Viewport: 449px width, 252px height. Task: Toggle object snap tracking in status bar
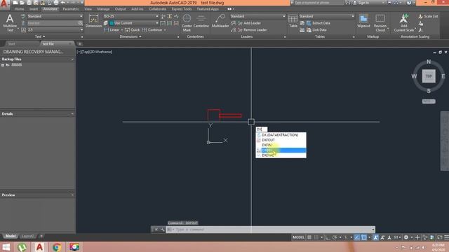point(357,237)
